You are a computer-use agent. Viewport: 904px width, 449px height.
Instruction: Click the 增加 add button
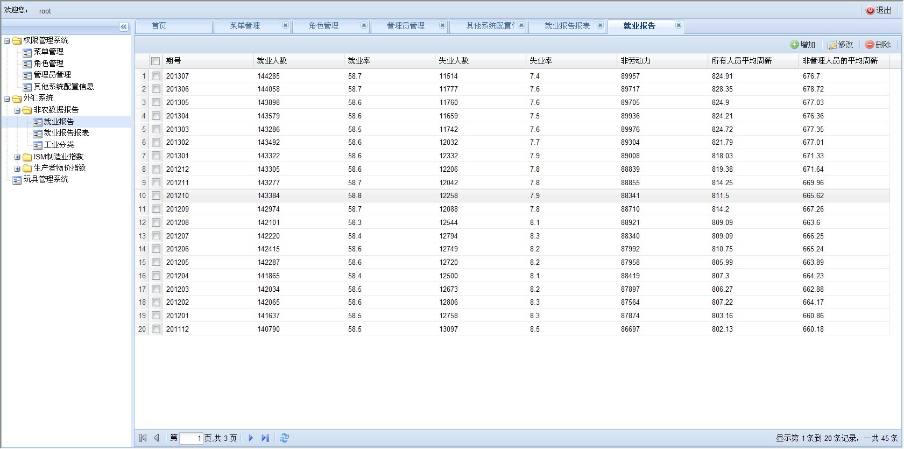point(802,45)
